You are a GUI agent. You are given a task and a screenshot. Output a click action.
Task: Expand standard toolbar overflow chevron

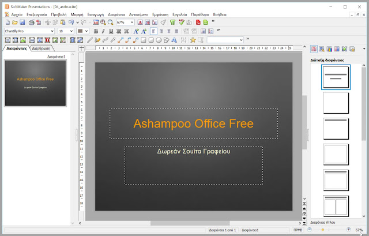(x=213, y=21)
